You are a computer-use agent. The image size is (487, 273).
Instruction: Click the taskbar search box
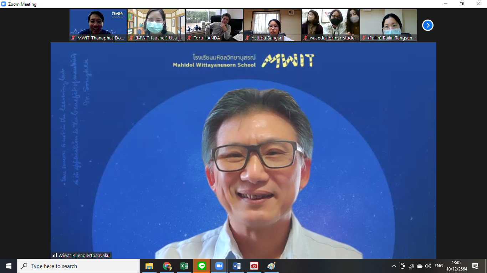pos(78,266)
